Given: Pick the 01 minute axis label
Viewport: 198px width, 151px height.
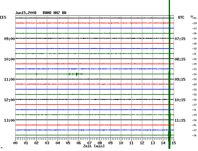Looking at the screenshot, I should 26,143.
